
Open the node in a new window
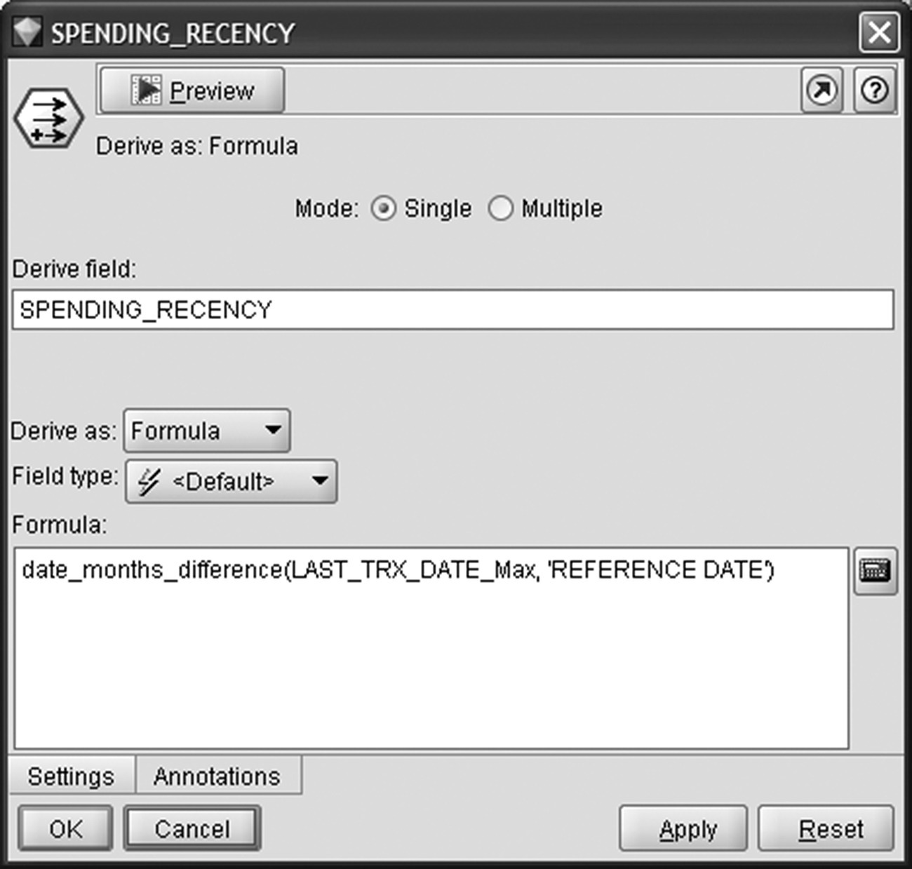click(822, 90)
